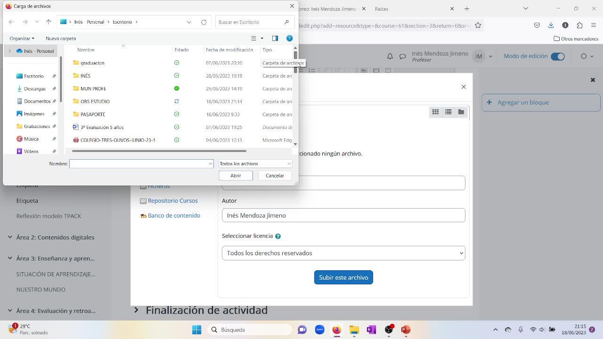Refresh the Escritorio folder listing
This screenshot has width=603, height=339.
204,22
